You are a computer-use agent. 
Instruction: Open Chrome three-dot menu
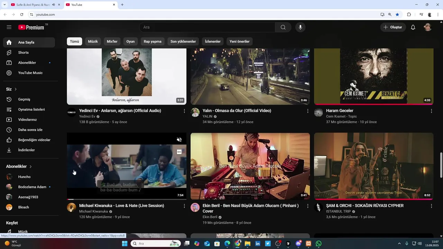click(438, 15)
